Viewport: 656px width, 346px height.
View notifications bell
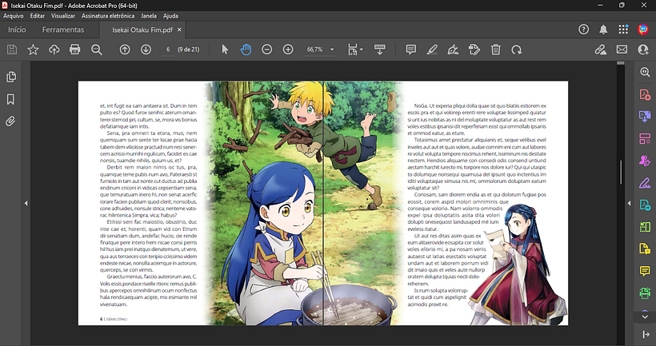pyautogui.click(x=603, y=30)
